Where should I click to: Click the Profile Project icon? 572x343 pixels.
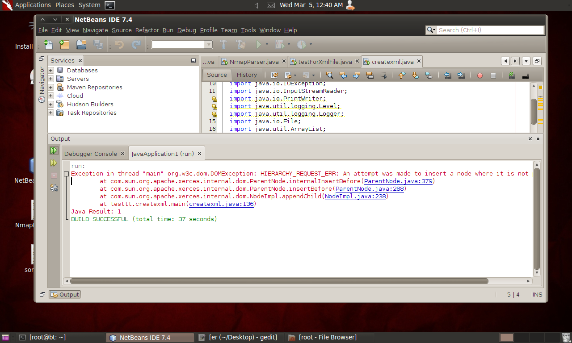302,44
